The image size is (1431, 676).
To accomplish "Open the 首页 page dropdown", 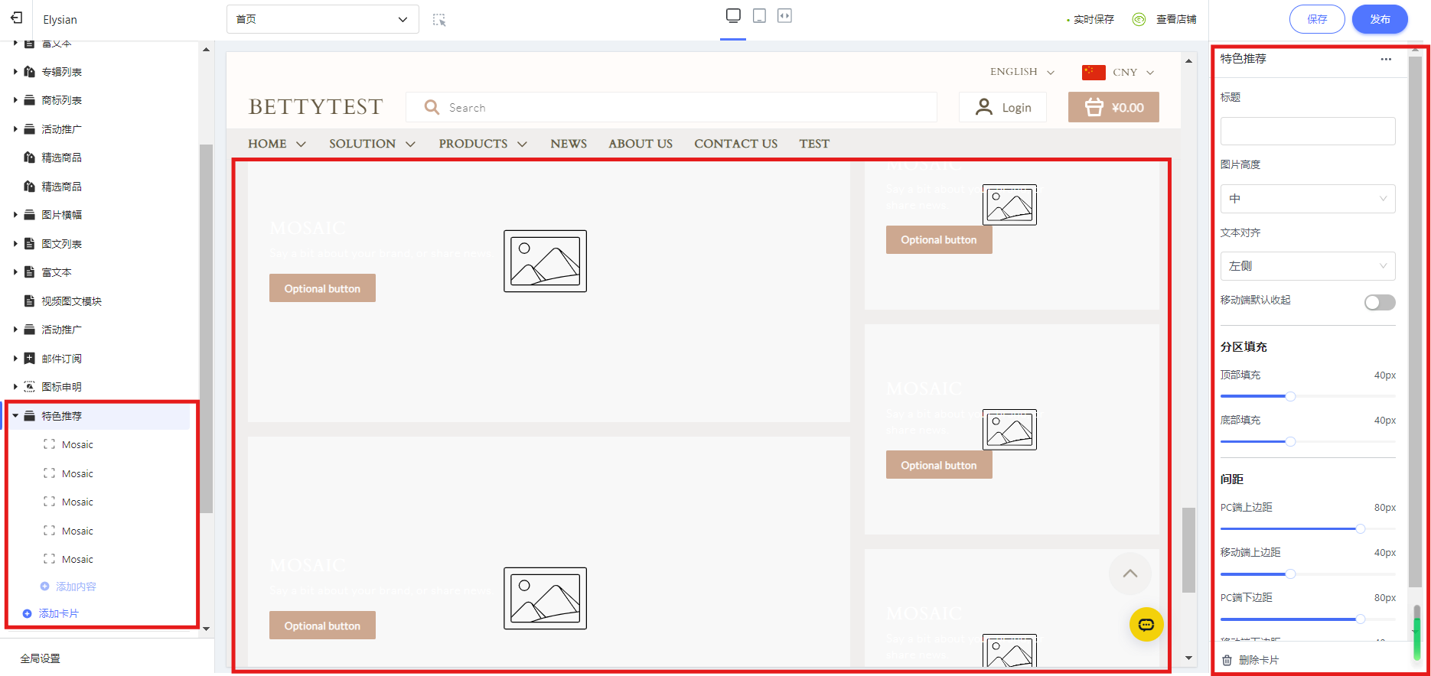I will pyautogui.click(x=322, y=19).
